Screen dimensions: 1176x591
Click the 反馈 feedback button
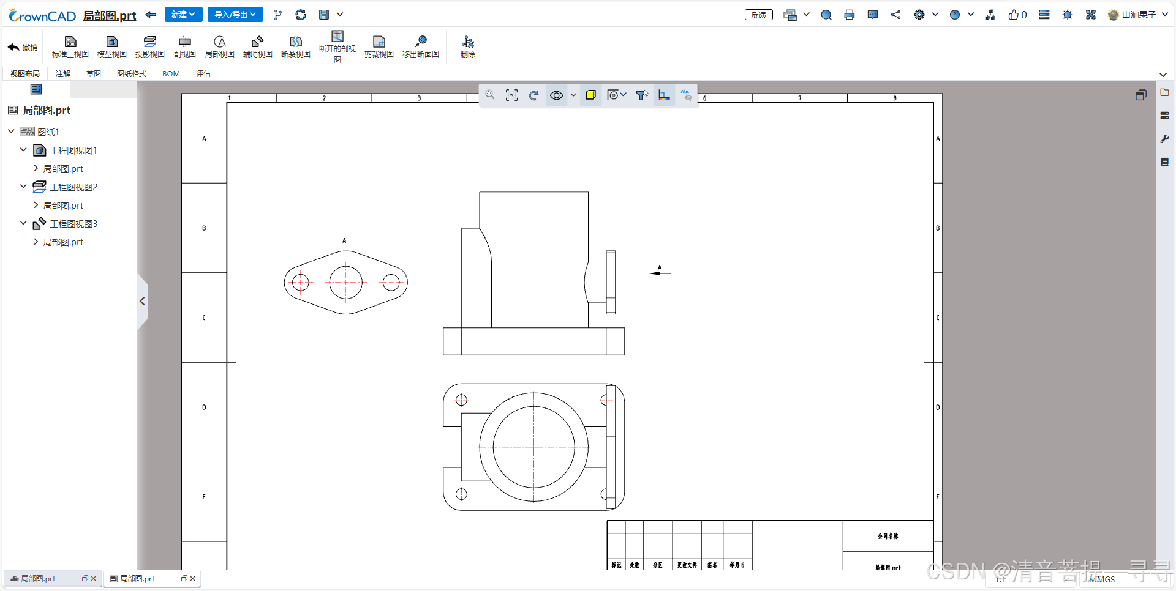click(759, 15)
